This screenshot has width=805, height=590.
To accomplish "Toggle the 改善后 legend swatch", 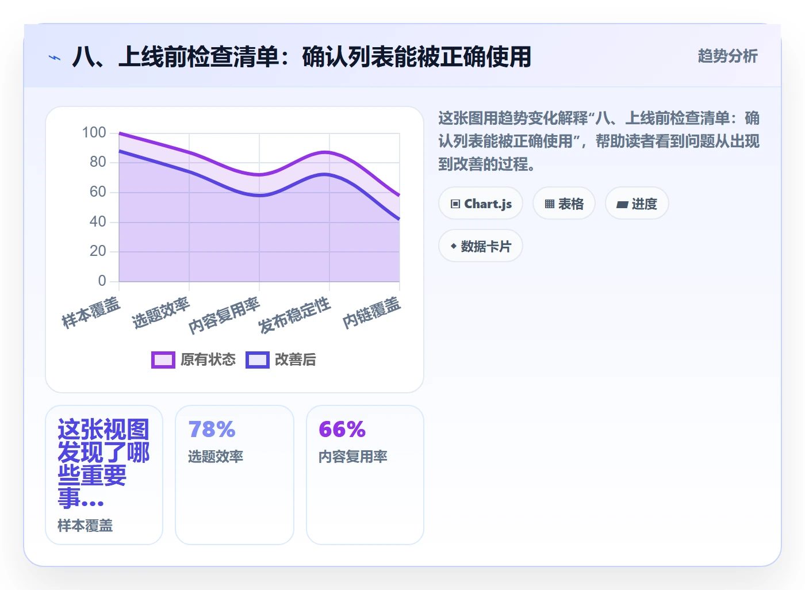I will pyautogui.click(x=258, y=359).
